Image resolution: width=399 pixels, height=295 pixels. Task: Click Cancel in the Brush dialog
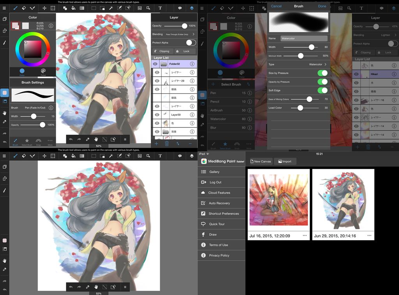point(276,6)
